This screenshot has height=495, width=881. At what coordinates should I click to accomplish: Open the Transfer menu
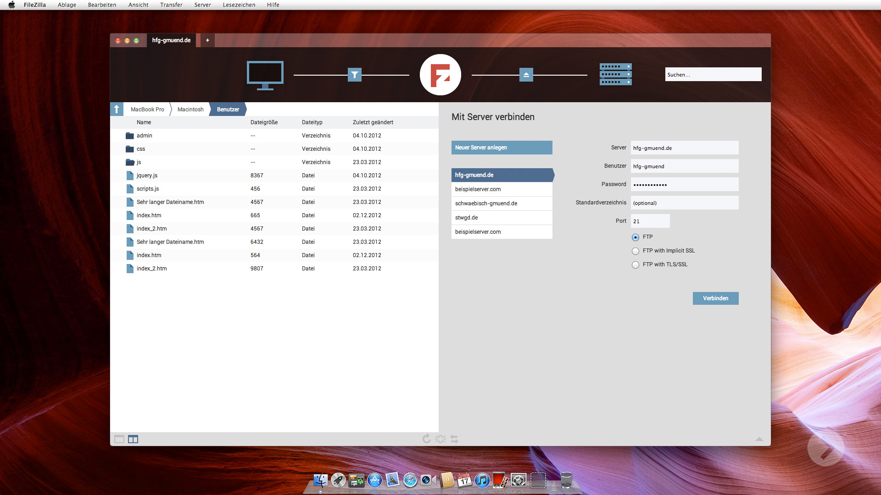[x=171, y=5]
